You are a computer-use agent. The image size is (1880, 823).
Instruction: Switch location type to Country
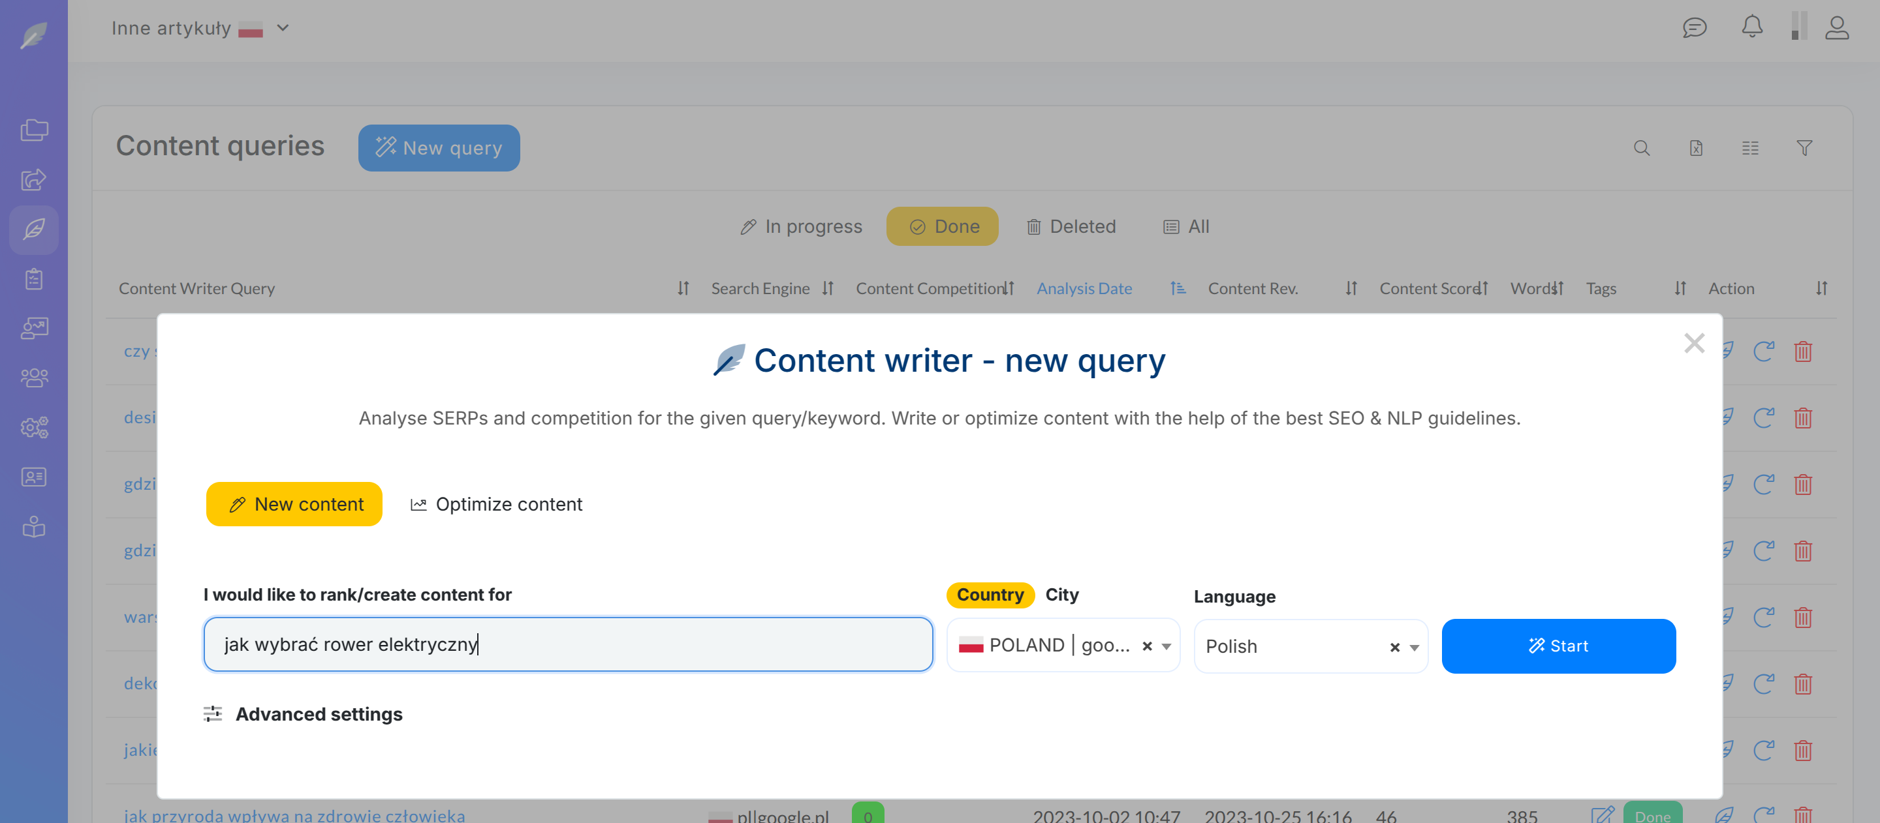coord(990,595)
